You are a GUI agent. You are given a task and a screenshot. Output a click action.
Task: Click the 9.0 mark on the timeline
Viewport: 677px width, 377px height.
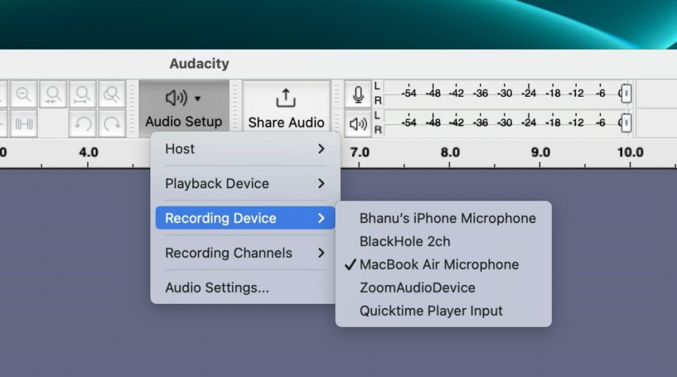pos(540,152)
